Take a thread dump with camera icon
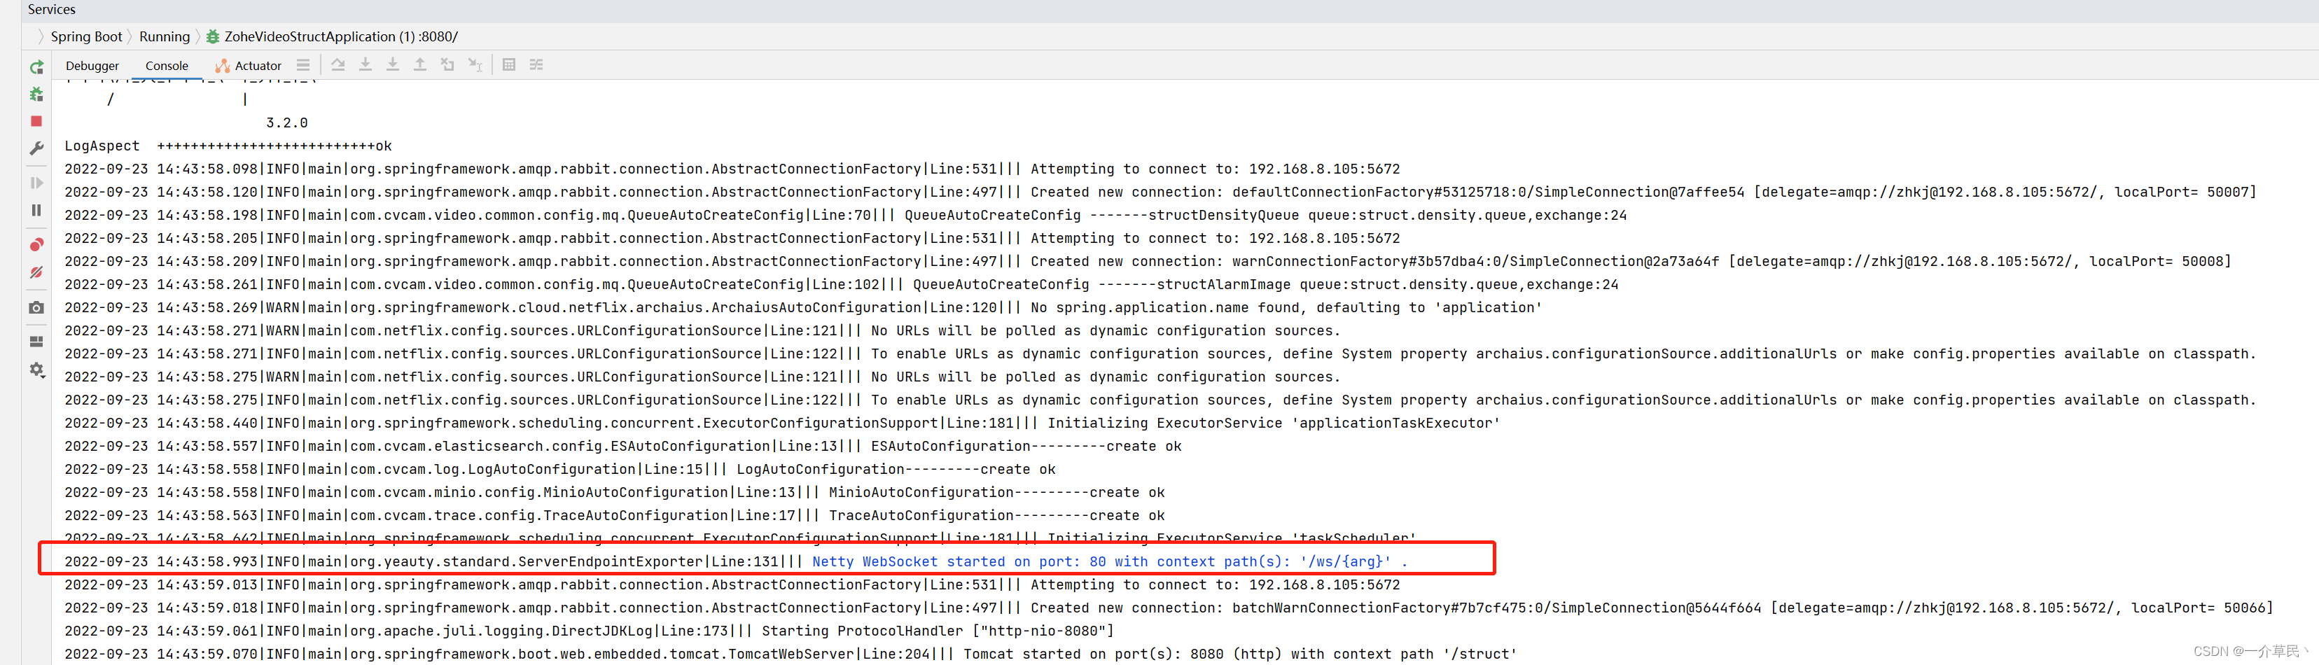The image size is (2319, 665). click(37, 307)
